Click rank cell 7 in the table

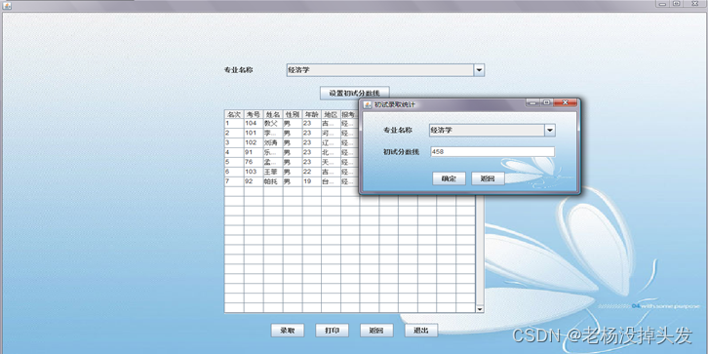point(234,181)
